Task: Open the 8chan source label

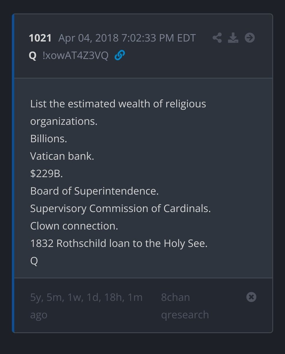Action: point(175,297)
